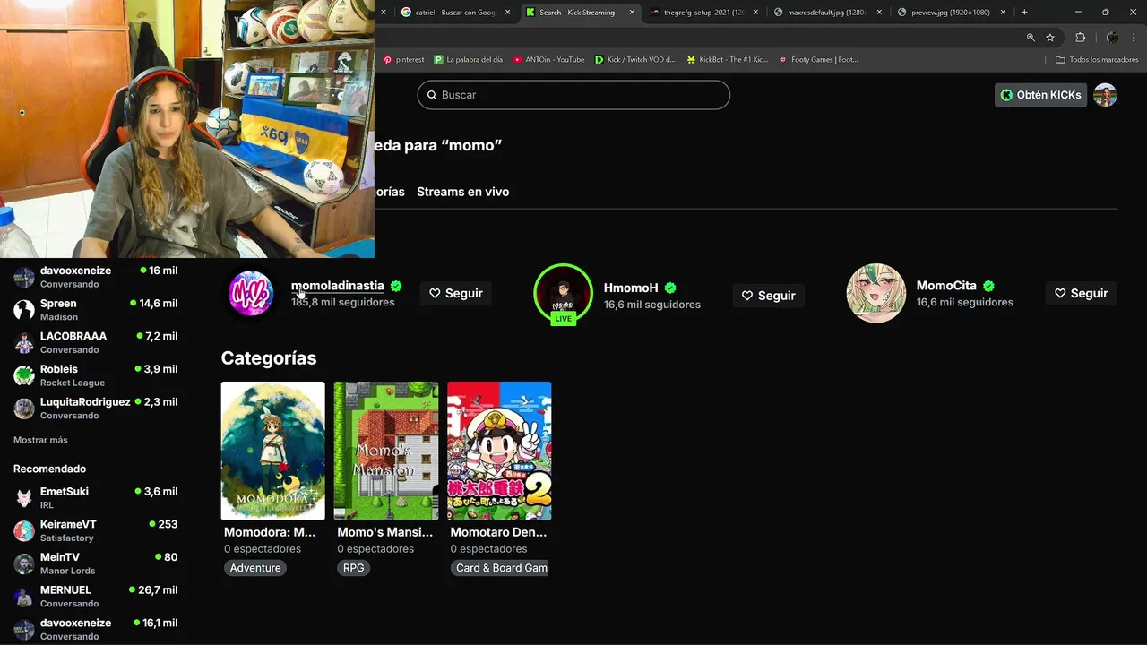
Task: Open a new browser tab with plus icon
Action: [x=1024, y=13]
